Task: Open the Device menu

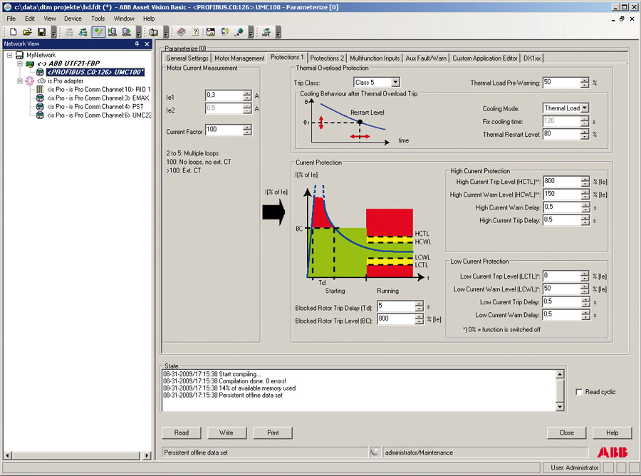Action: click(x=73, y=19)
